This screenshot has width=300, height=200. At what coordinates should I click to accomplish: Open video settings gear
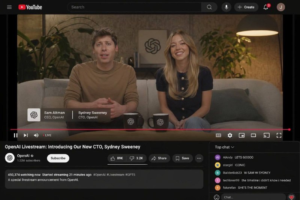point(230,135)
